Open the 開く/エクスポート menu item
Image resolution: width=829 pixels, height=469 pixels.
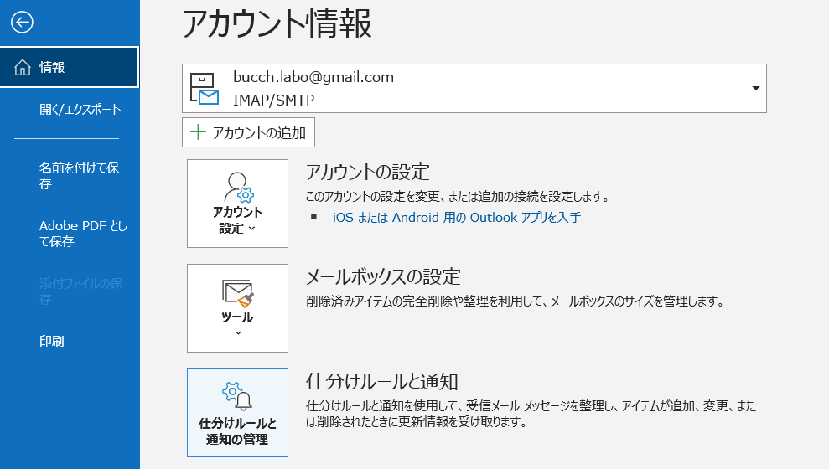pos(80,110)
